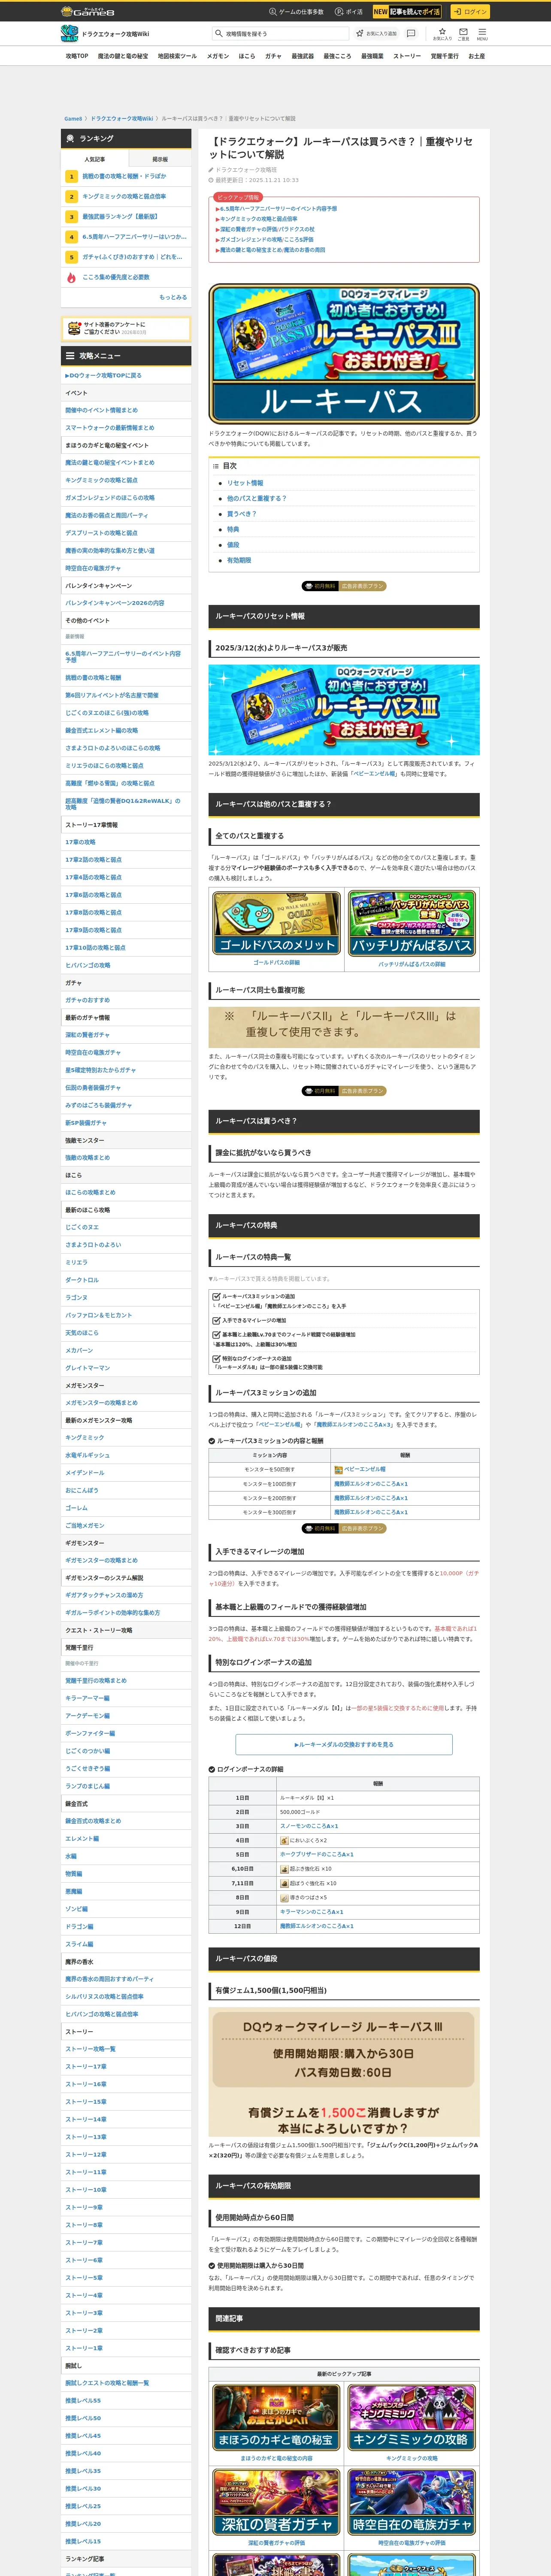Screen dimensions: 551x2576
Task: Open キングミミック under 最新のメガモンスター攻略
Action: tap(84, 1438)
